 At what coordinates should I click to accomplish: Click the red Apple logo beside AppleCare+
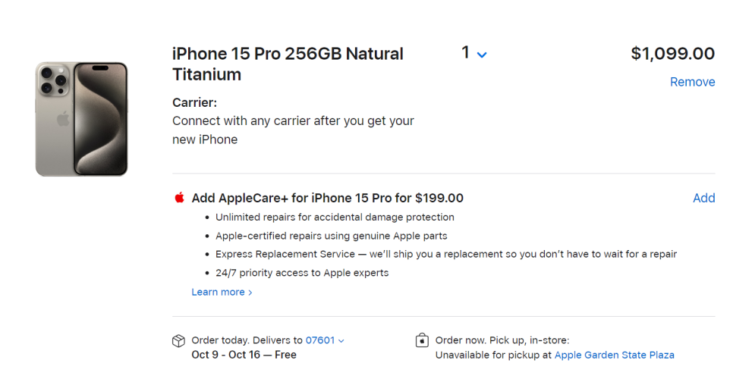point(179,198)
